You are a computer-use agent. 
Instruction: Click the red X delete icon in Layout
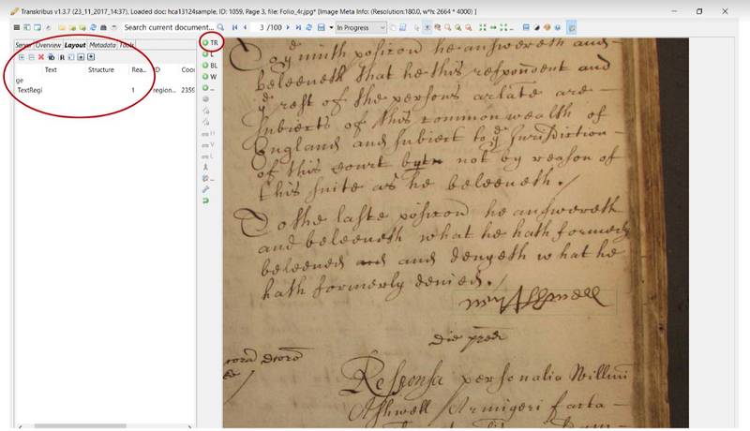point(41,57)
